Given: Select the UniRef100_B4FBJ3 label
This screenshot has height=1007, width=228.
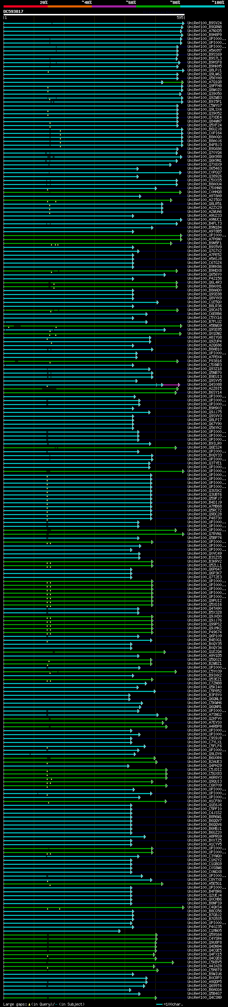Looking at the screenshot, I should coord(204,145).
